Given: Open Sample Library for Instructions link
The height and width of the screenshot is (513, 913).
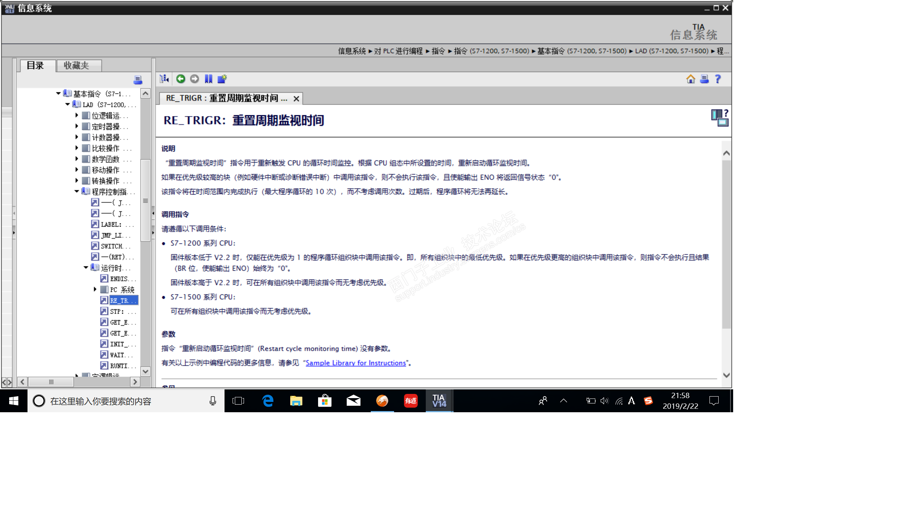Looking at the screenshot, I should pos(356,363).
